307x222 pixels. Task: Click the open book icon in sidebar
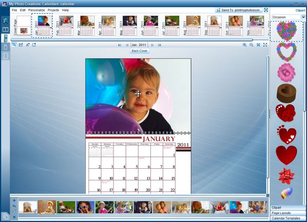6,30
